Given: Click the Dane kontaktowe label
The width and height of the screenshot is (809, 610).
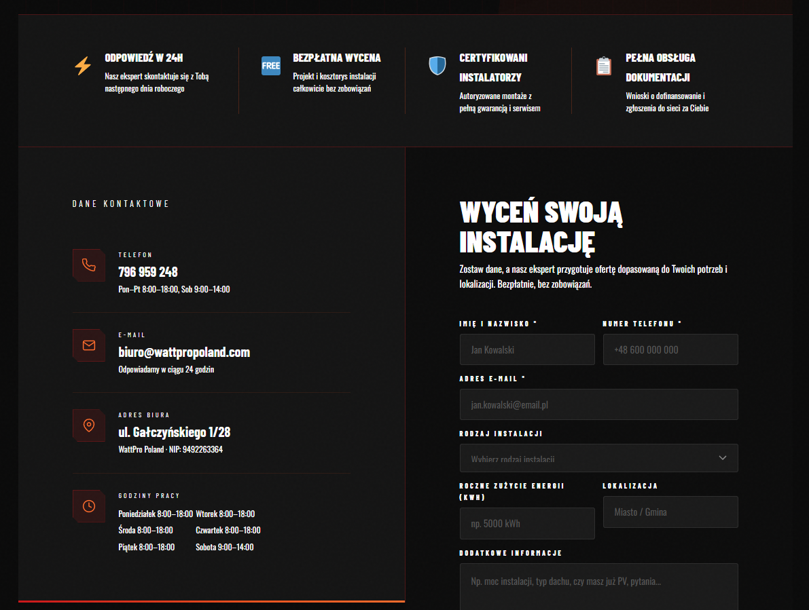Looking at the screenshot, I should coord(121,204).
